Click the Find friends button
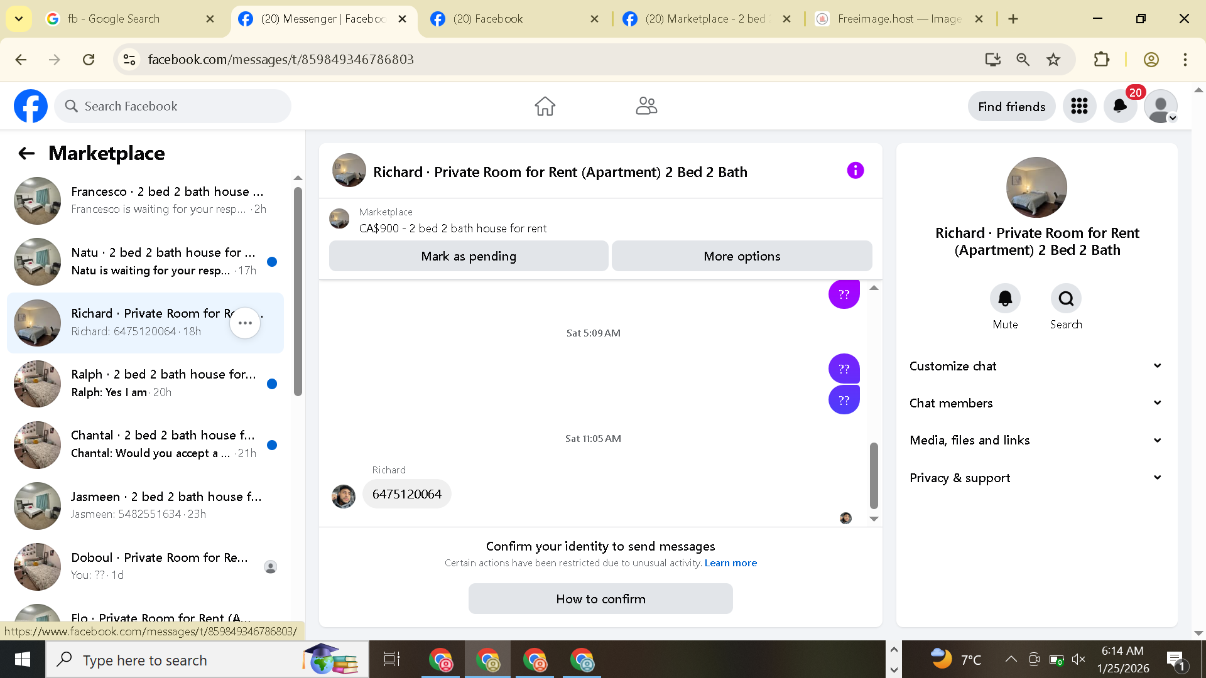 pos(1011,107)
